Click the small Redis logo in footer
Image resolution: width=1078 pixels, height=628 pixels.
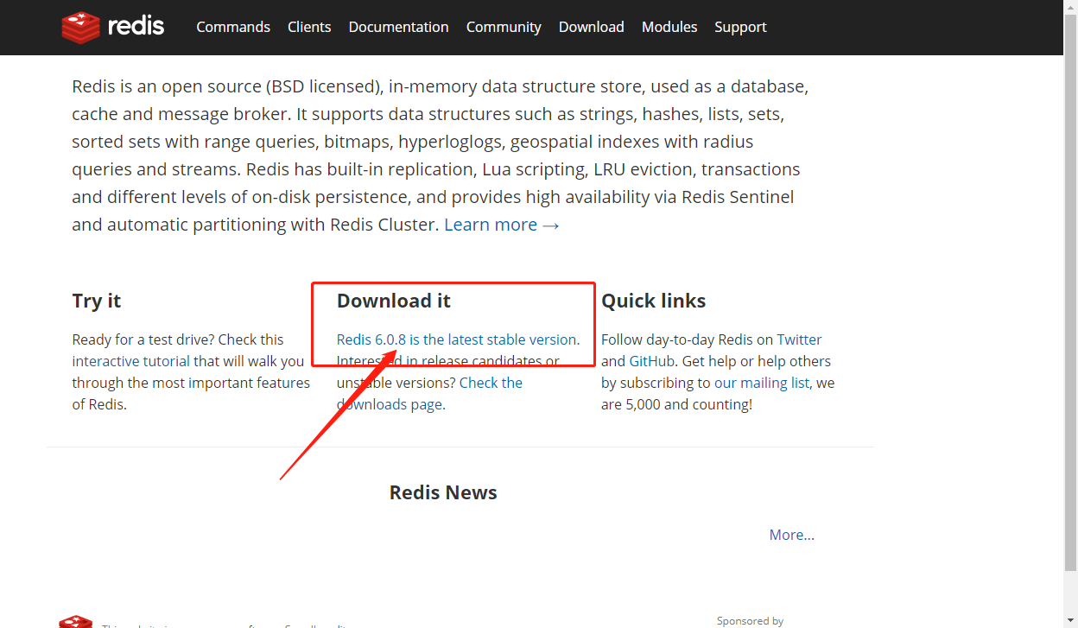click(75, 622)
